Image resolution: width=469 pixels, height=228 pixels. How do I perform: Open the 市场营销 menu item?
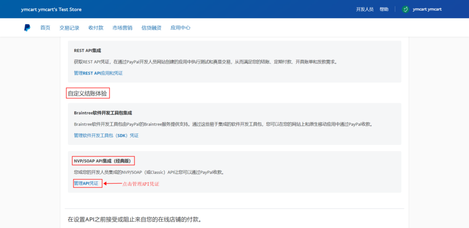122,28
